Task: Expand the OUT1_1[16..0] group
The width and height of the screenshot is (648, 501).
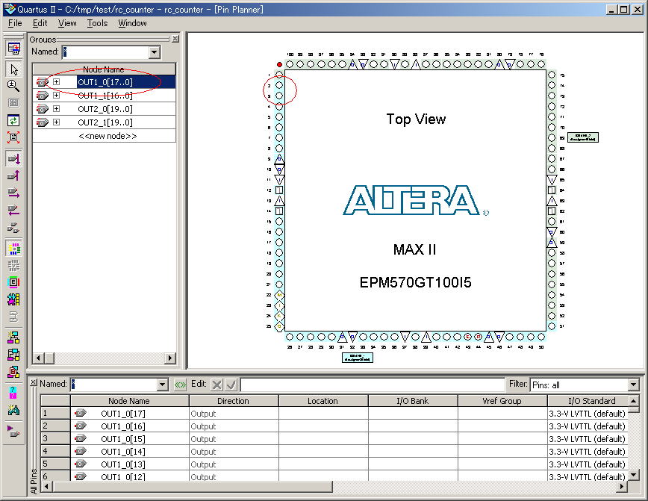Action: 56,95
